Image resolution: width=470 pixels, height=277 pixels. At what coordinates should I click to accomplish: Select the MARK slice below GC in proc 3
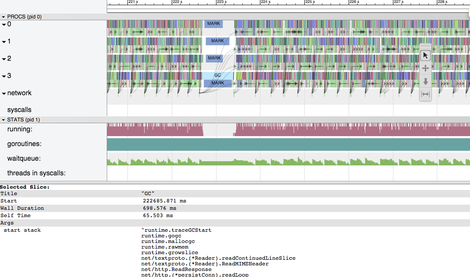pos(217,83)
